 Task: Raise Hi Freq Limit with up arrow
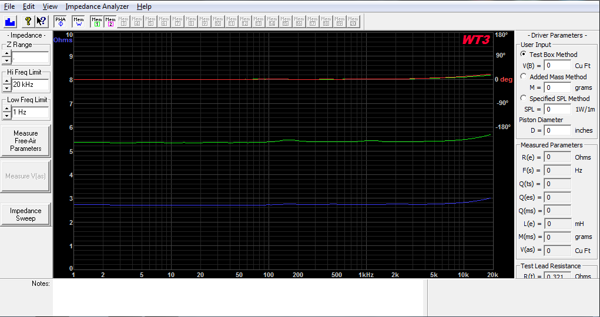pos(6,82)
